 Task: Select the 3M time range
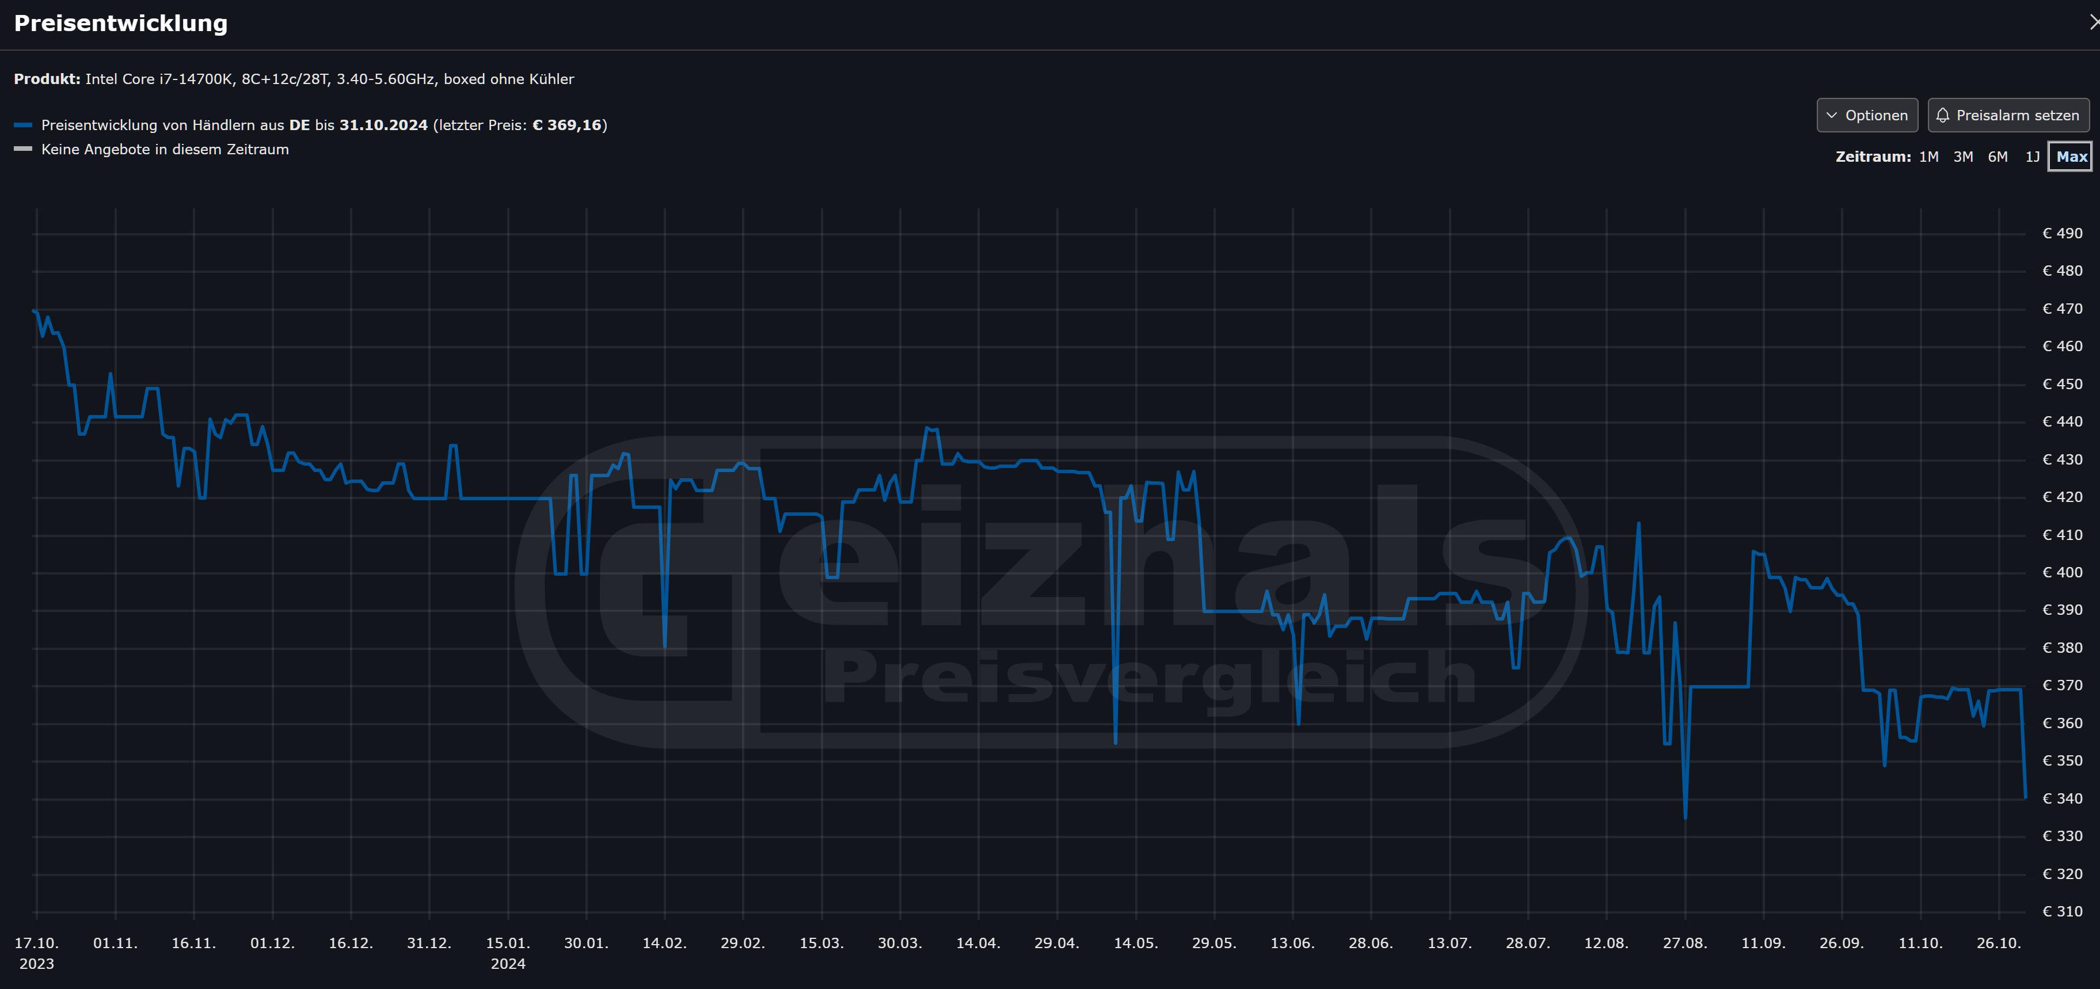tap(1963, 157)
